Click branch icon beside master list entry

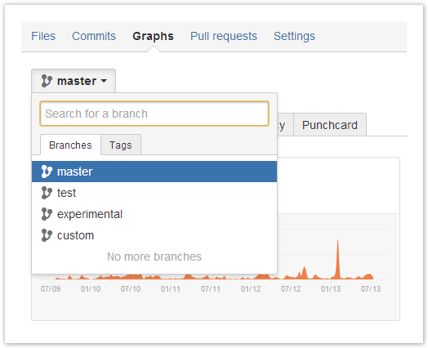pos(47,172)
